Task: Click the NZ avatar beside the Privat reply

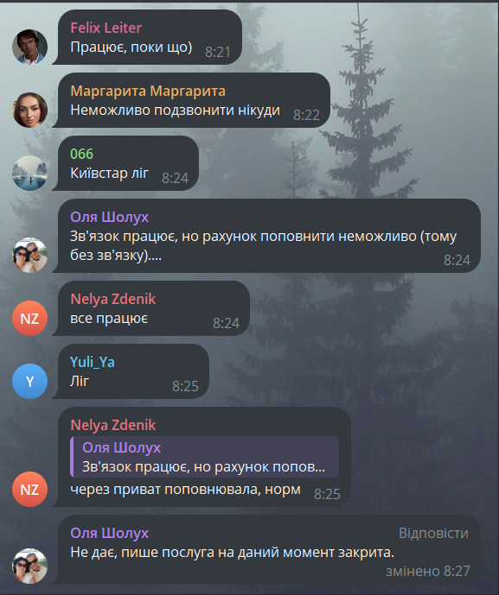Action: [29, 489]
